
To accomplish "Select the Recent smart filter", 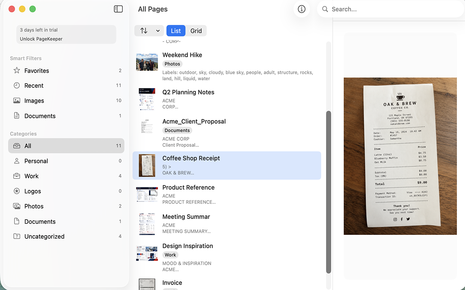I will click(66, 86).
